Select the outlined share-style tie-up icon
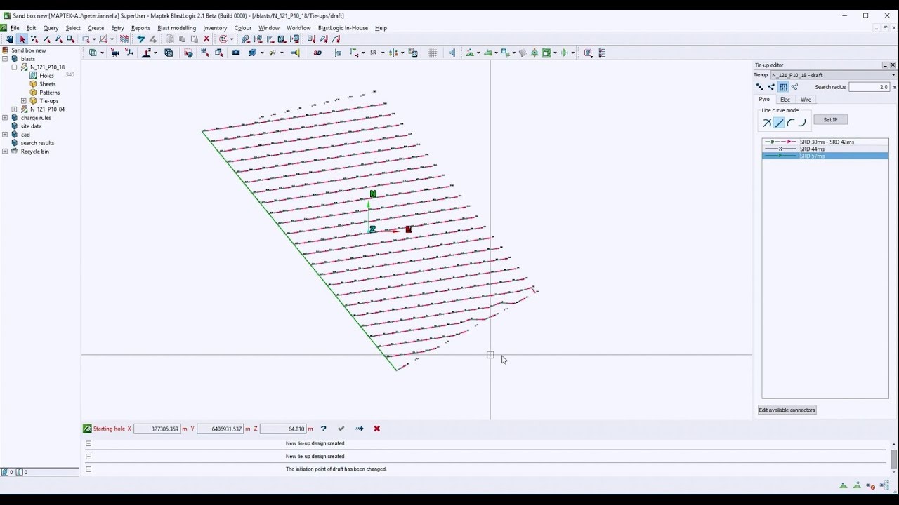The height and width of the screenshot is (505, 899). [795, 87]
